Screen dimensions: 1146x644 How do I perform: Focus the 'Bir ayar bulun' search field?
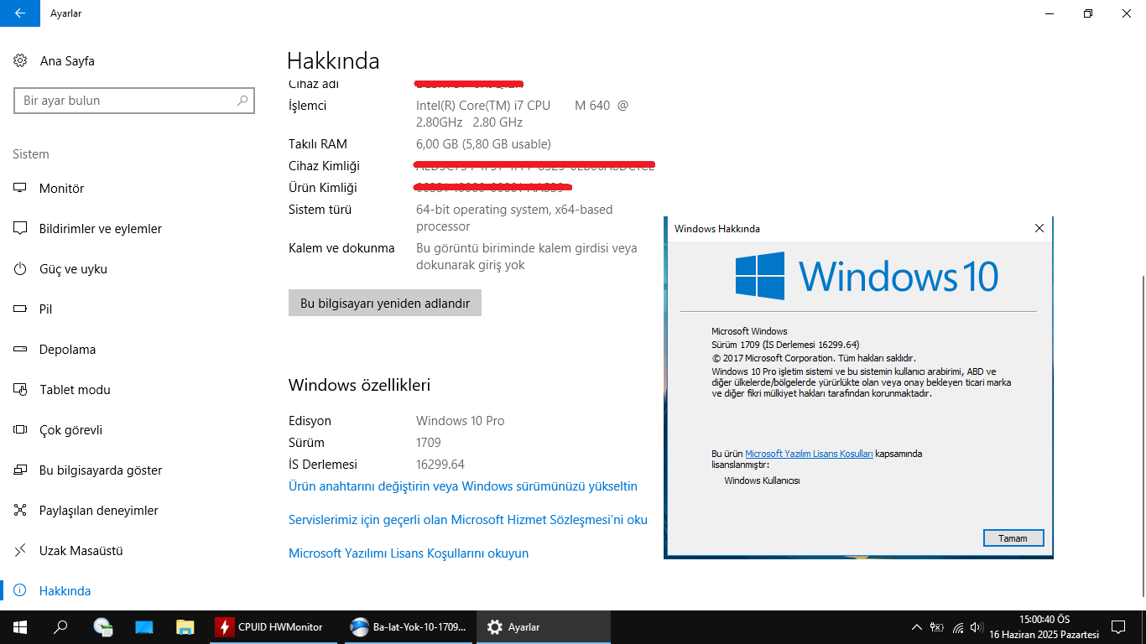pyautogui.click(x=134, y=101)
